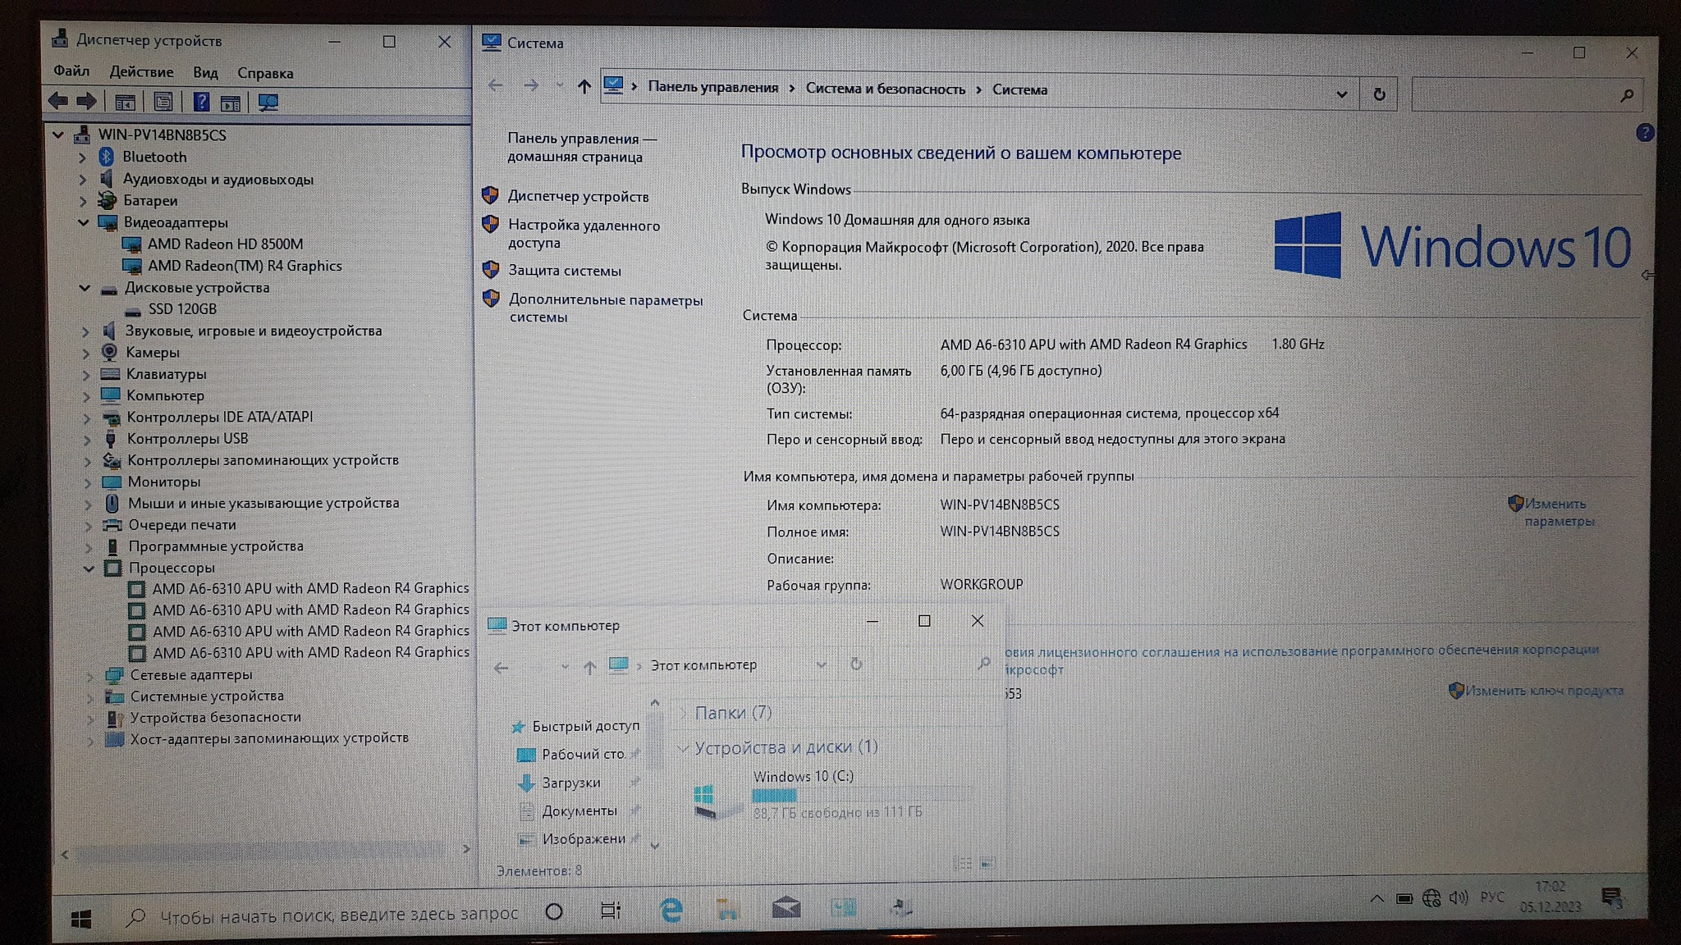
Task: Open address bar history dropdown in System window
Action: point(1341,94)
